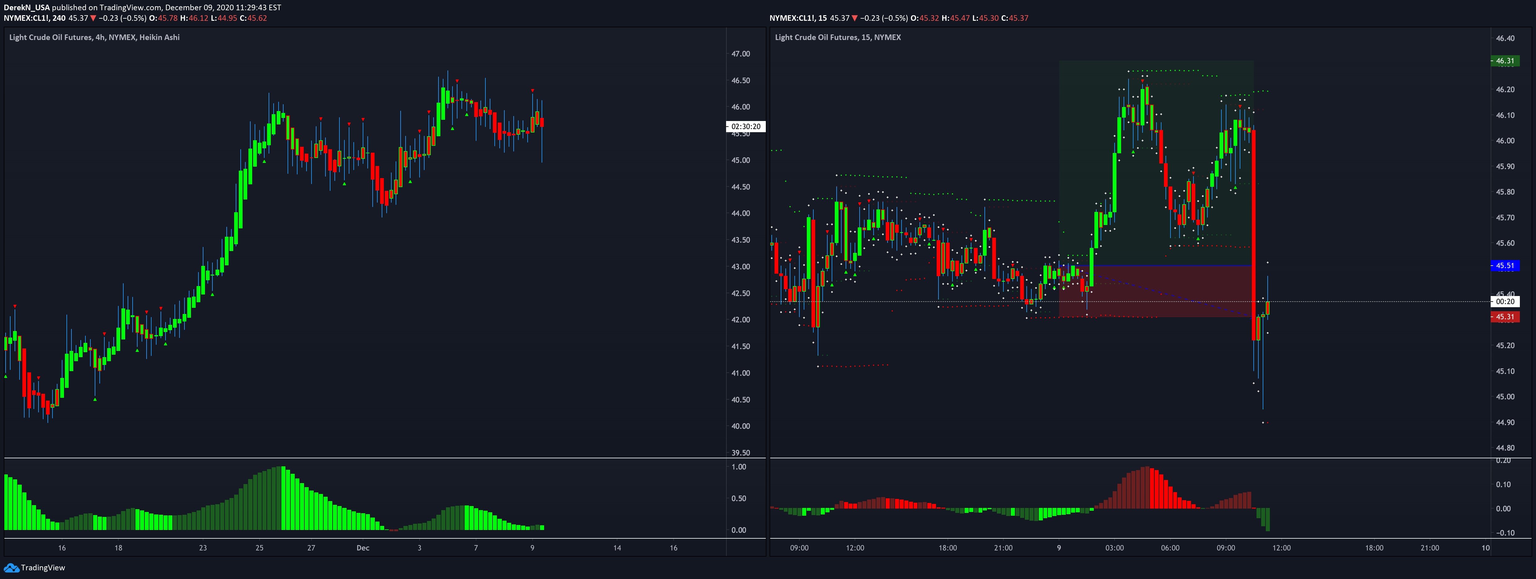Screen dimensions: 1536x579
Task: Click 0.10 on the 15-minute indicator scale
Action: 1504,484
